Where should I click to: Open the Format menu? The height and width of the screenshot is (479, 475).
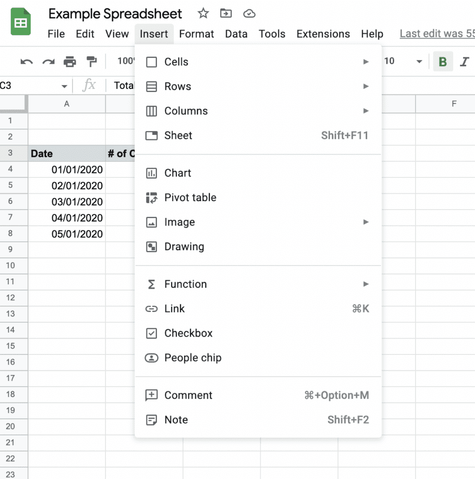tap(196, 34)
